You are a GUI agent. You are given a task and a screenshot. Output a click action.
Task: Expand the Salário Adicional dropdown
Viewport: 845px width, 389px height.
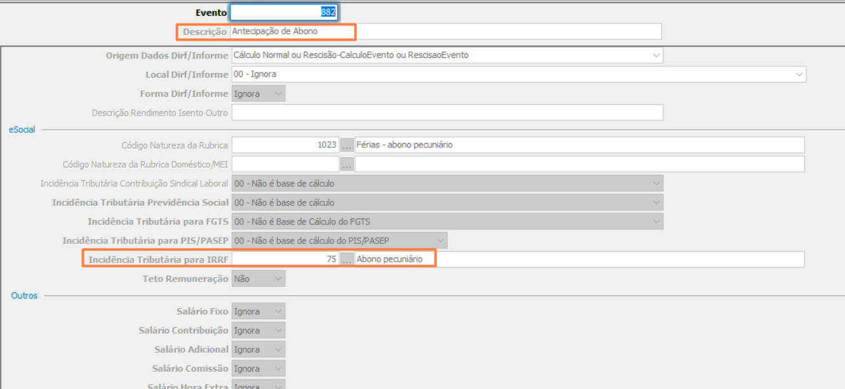(278, 350)
